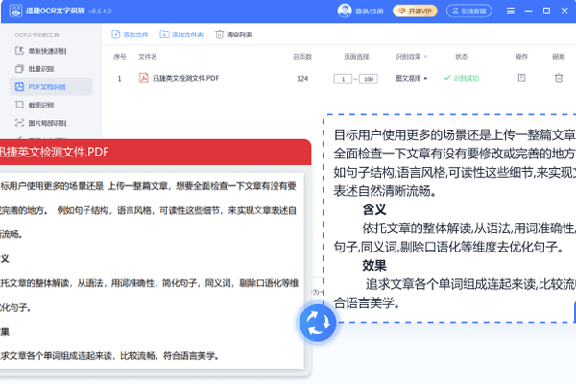Click the user avatar icon in title bar
This screenshot has height=384, width=576.
click(x=345, y=11)
